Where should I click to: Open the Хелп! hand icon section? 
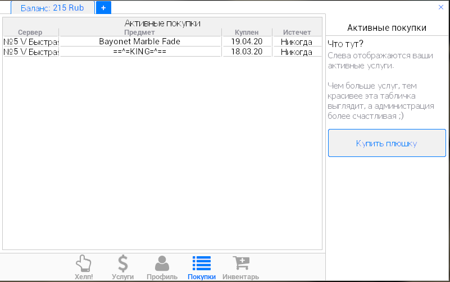[83, 267]
